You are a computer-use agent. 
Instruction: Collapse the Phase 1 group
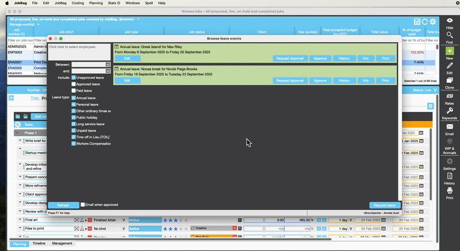(17, 133)
